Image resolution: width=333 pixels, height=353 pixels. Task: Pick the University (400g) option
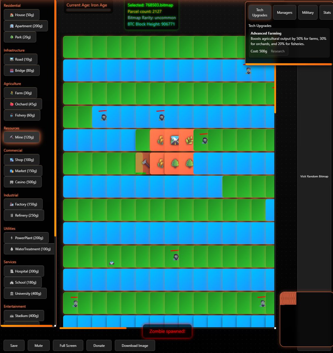pos(25,294)
